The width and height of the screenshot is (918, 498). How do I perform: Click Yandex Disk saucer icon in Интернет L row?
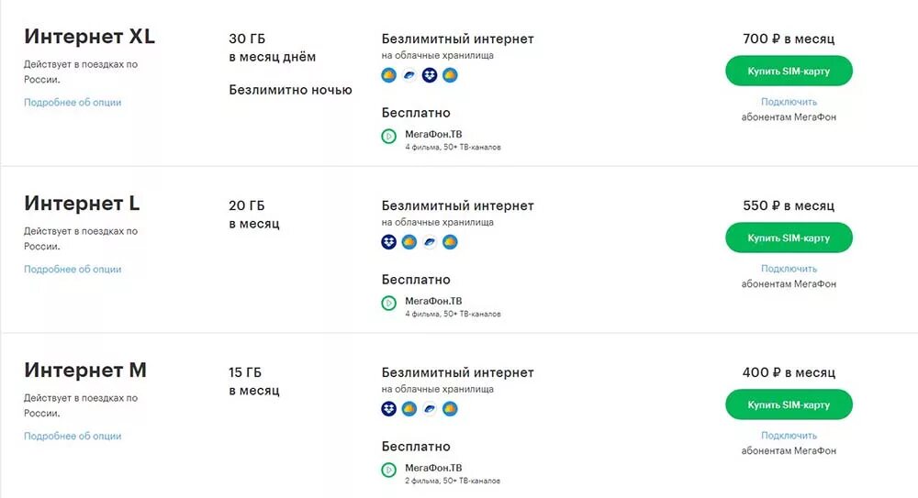(x=430, y=242)
